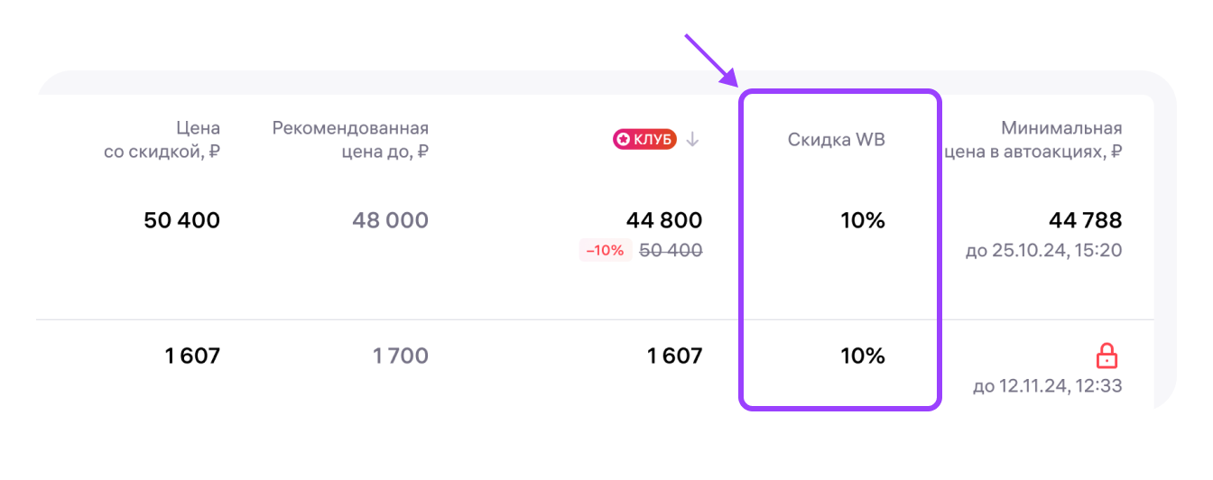Click the crossed-out 50 400 price
Image resolution: width=1213 pixels, height=480 pixels.
click(670, 250)
